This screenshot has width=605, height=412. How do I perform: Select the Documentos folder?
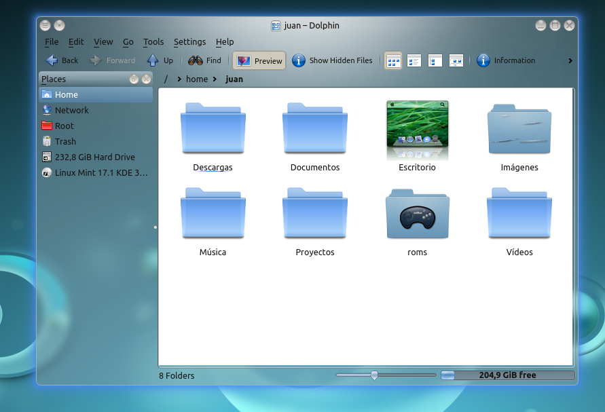point(315,137)
